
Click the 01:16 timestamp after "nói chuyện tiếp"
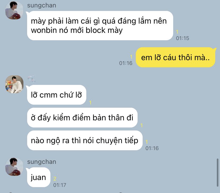click(152, 148)
